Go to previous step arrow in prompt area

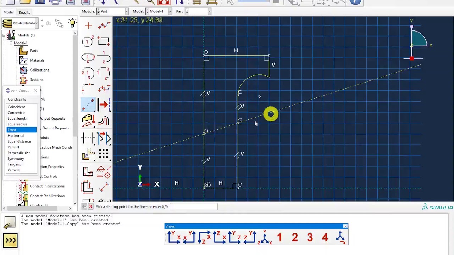click(x=84, y=206)
